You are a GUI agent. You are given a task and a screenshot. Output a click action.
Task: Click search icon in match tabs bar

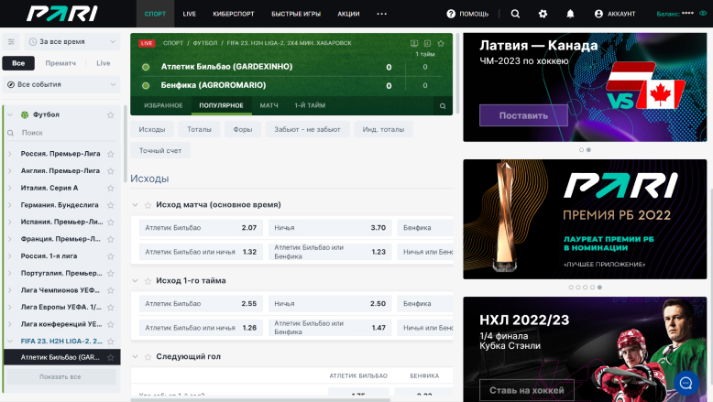tap(443, 106)
